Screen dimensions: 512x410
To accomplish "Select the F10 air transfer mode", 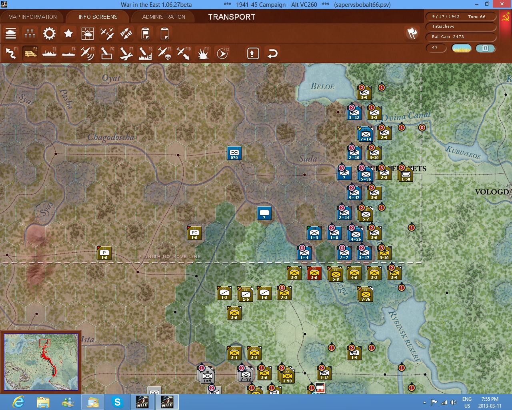I will coord(184,53).
